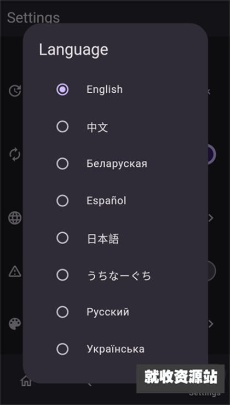Expand chevron next to palette row
This screenshot has height=405, width=230.
211,324
